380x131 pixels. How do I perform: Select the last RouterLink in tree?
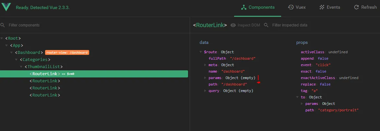click(45, 95)
